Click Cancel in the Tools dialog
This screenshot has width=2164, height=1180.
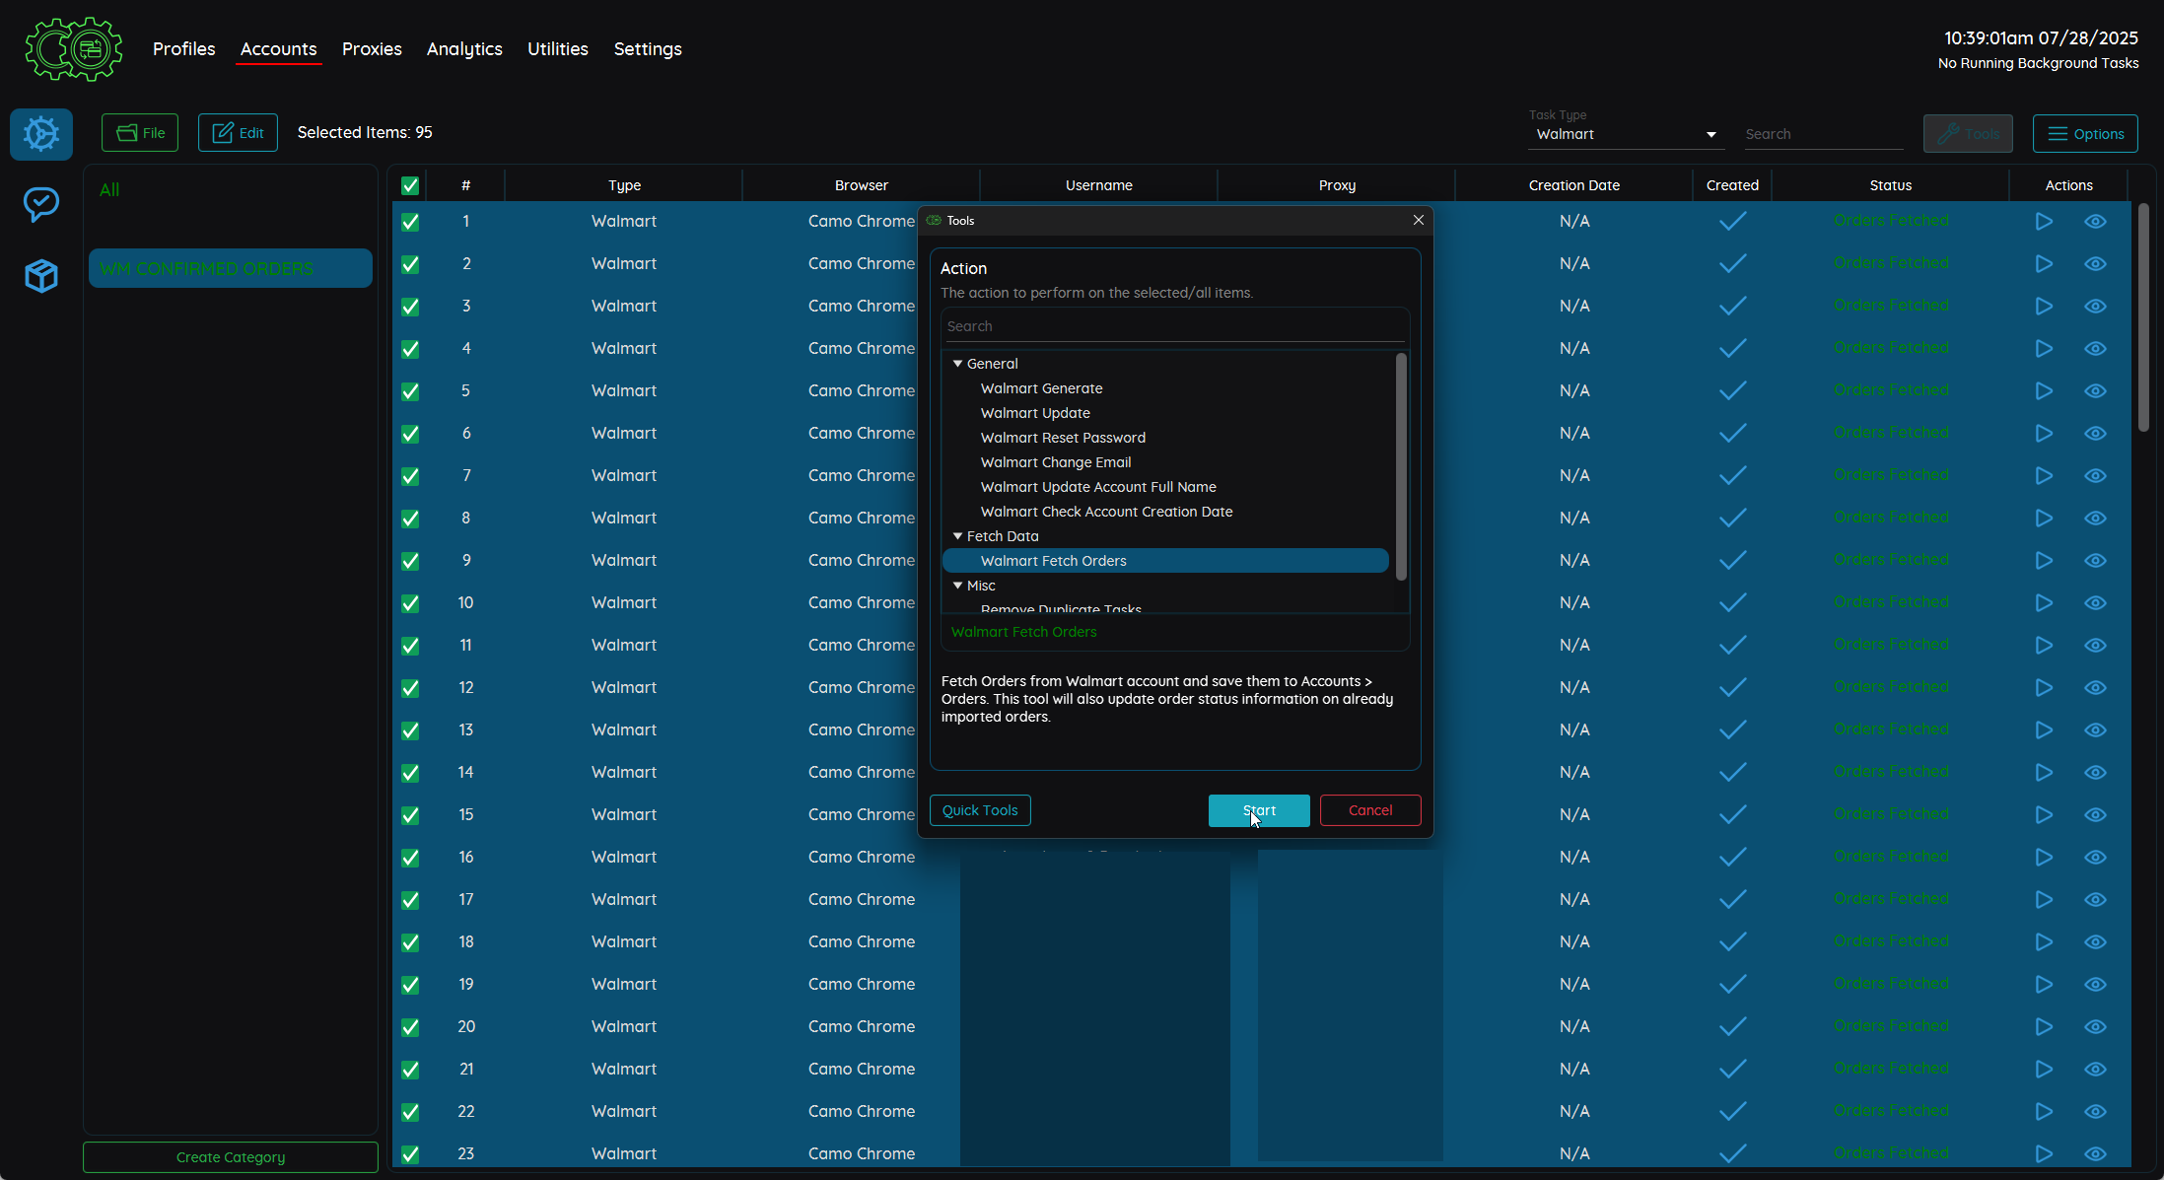1370,810
